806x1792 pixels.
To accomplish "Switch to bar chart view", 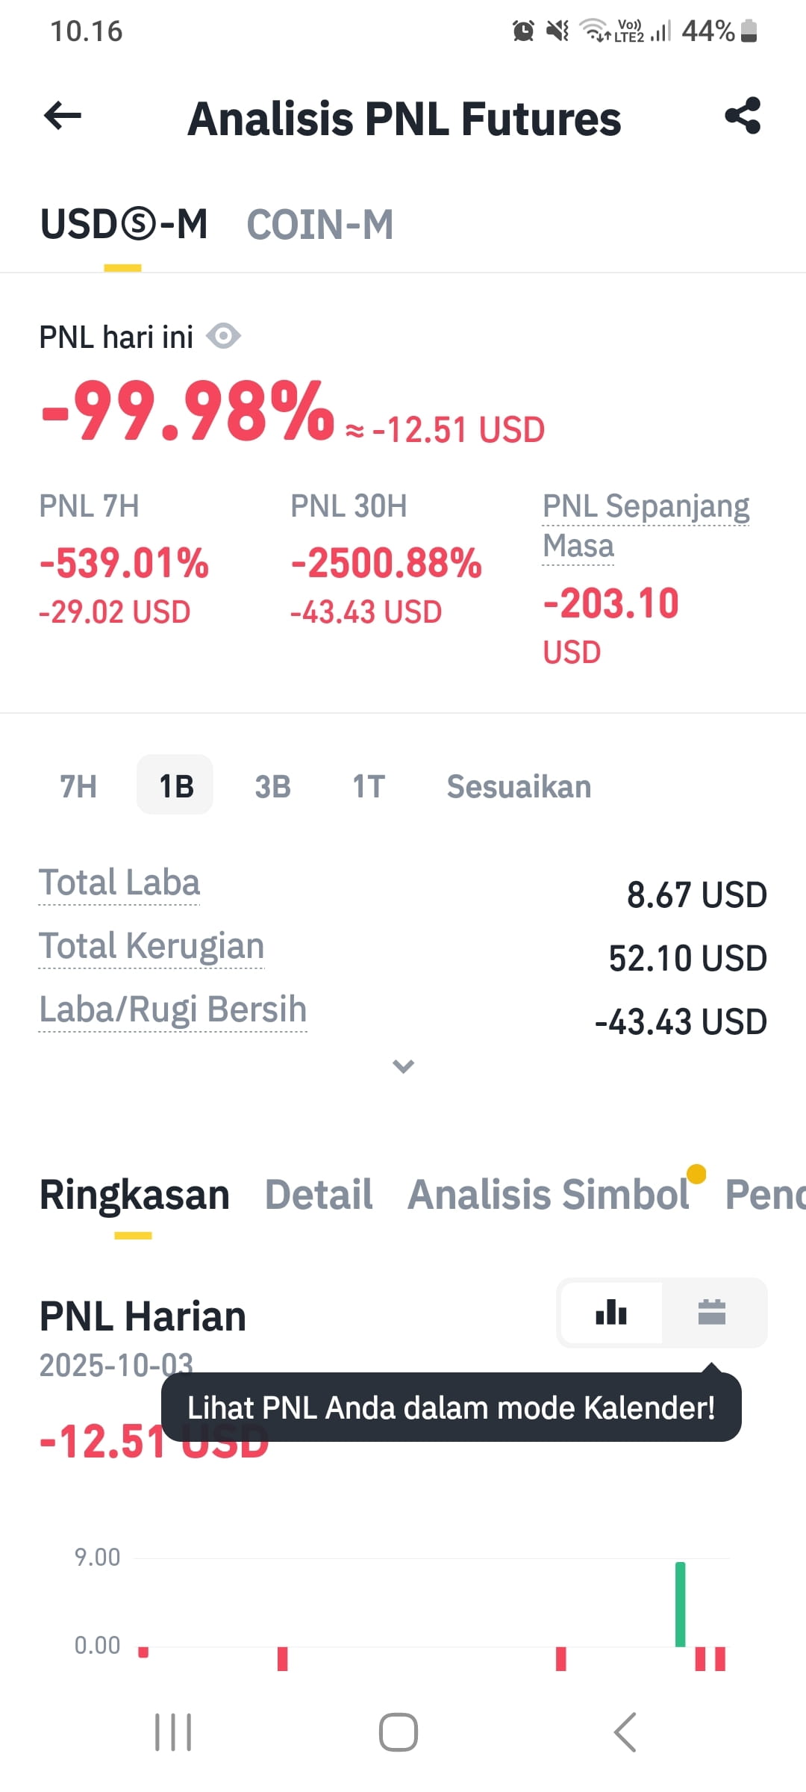I will [x=611, y=1313].
